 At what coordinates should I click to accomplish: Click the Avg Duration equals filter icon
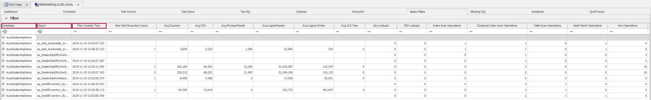point(160,32)
